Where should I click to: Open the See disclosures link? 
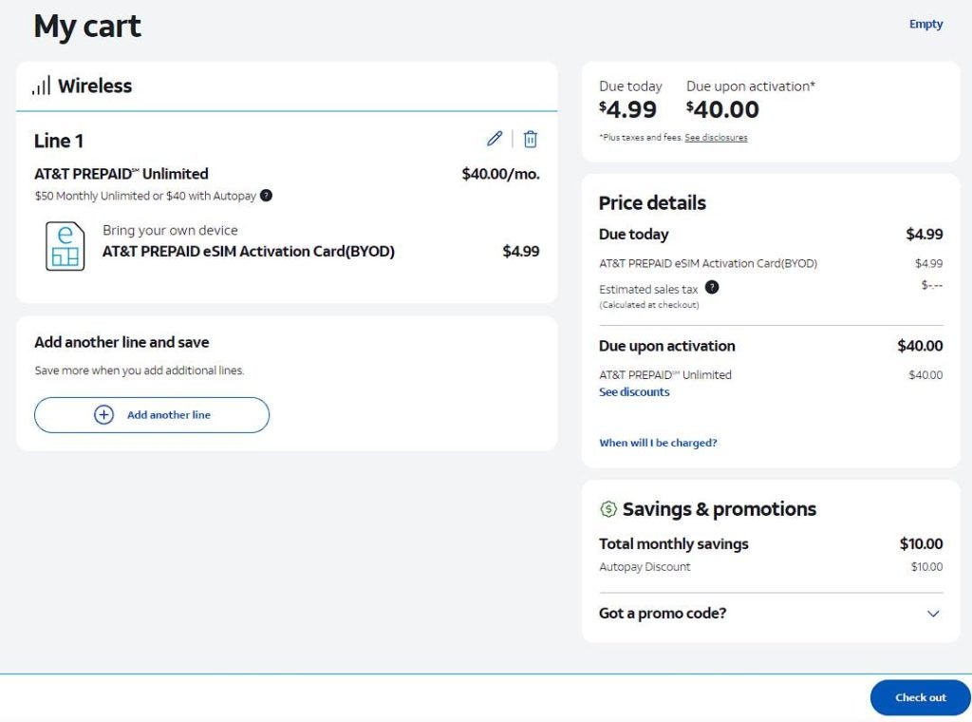click(716, 138)
